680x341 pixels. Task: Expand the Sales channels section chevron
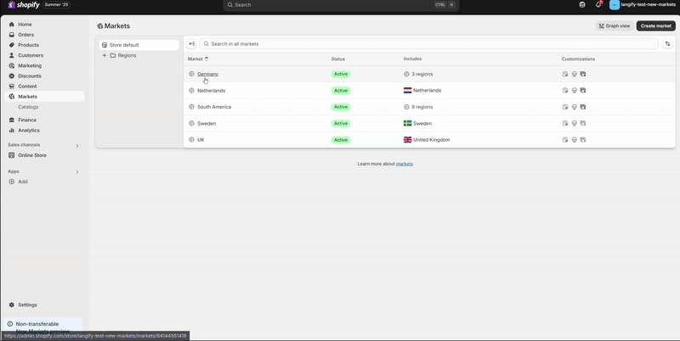tap(77, 145)
